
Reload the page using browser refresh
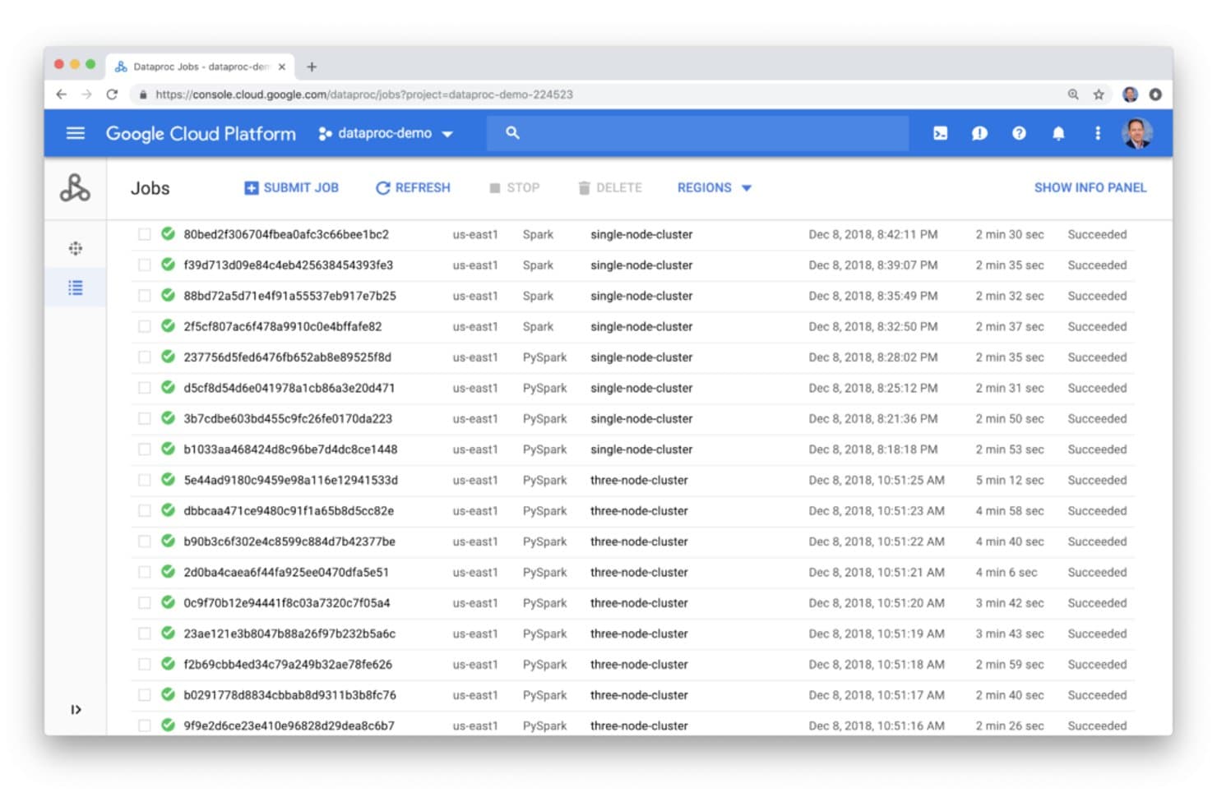[x=112, y=94]
